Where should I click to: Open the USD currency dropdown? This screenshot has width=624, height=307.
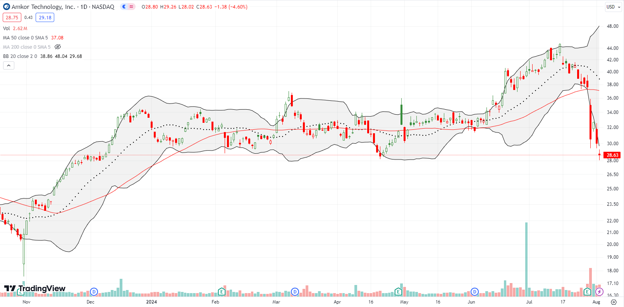click(614, 7)
